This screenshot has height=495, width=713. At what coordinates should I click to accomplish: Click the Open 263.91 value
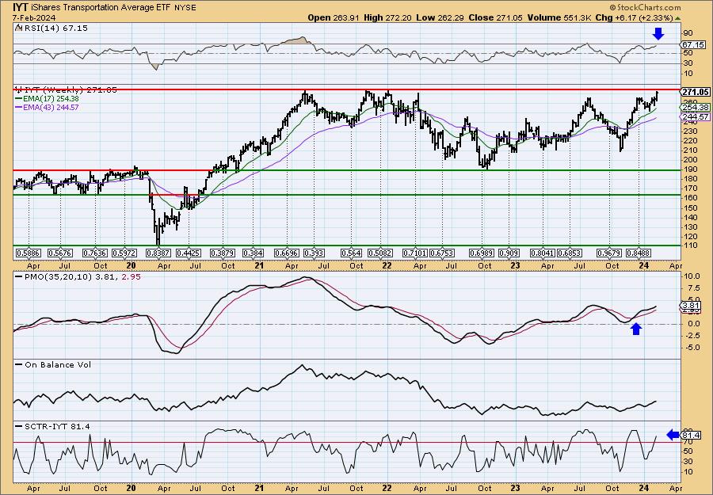tap(334, 17)
